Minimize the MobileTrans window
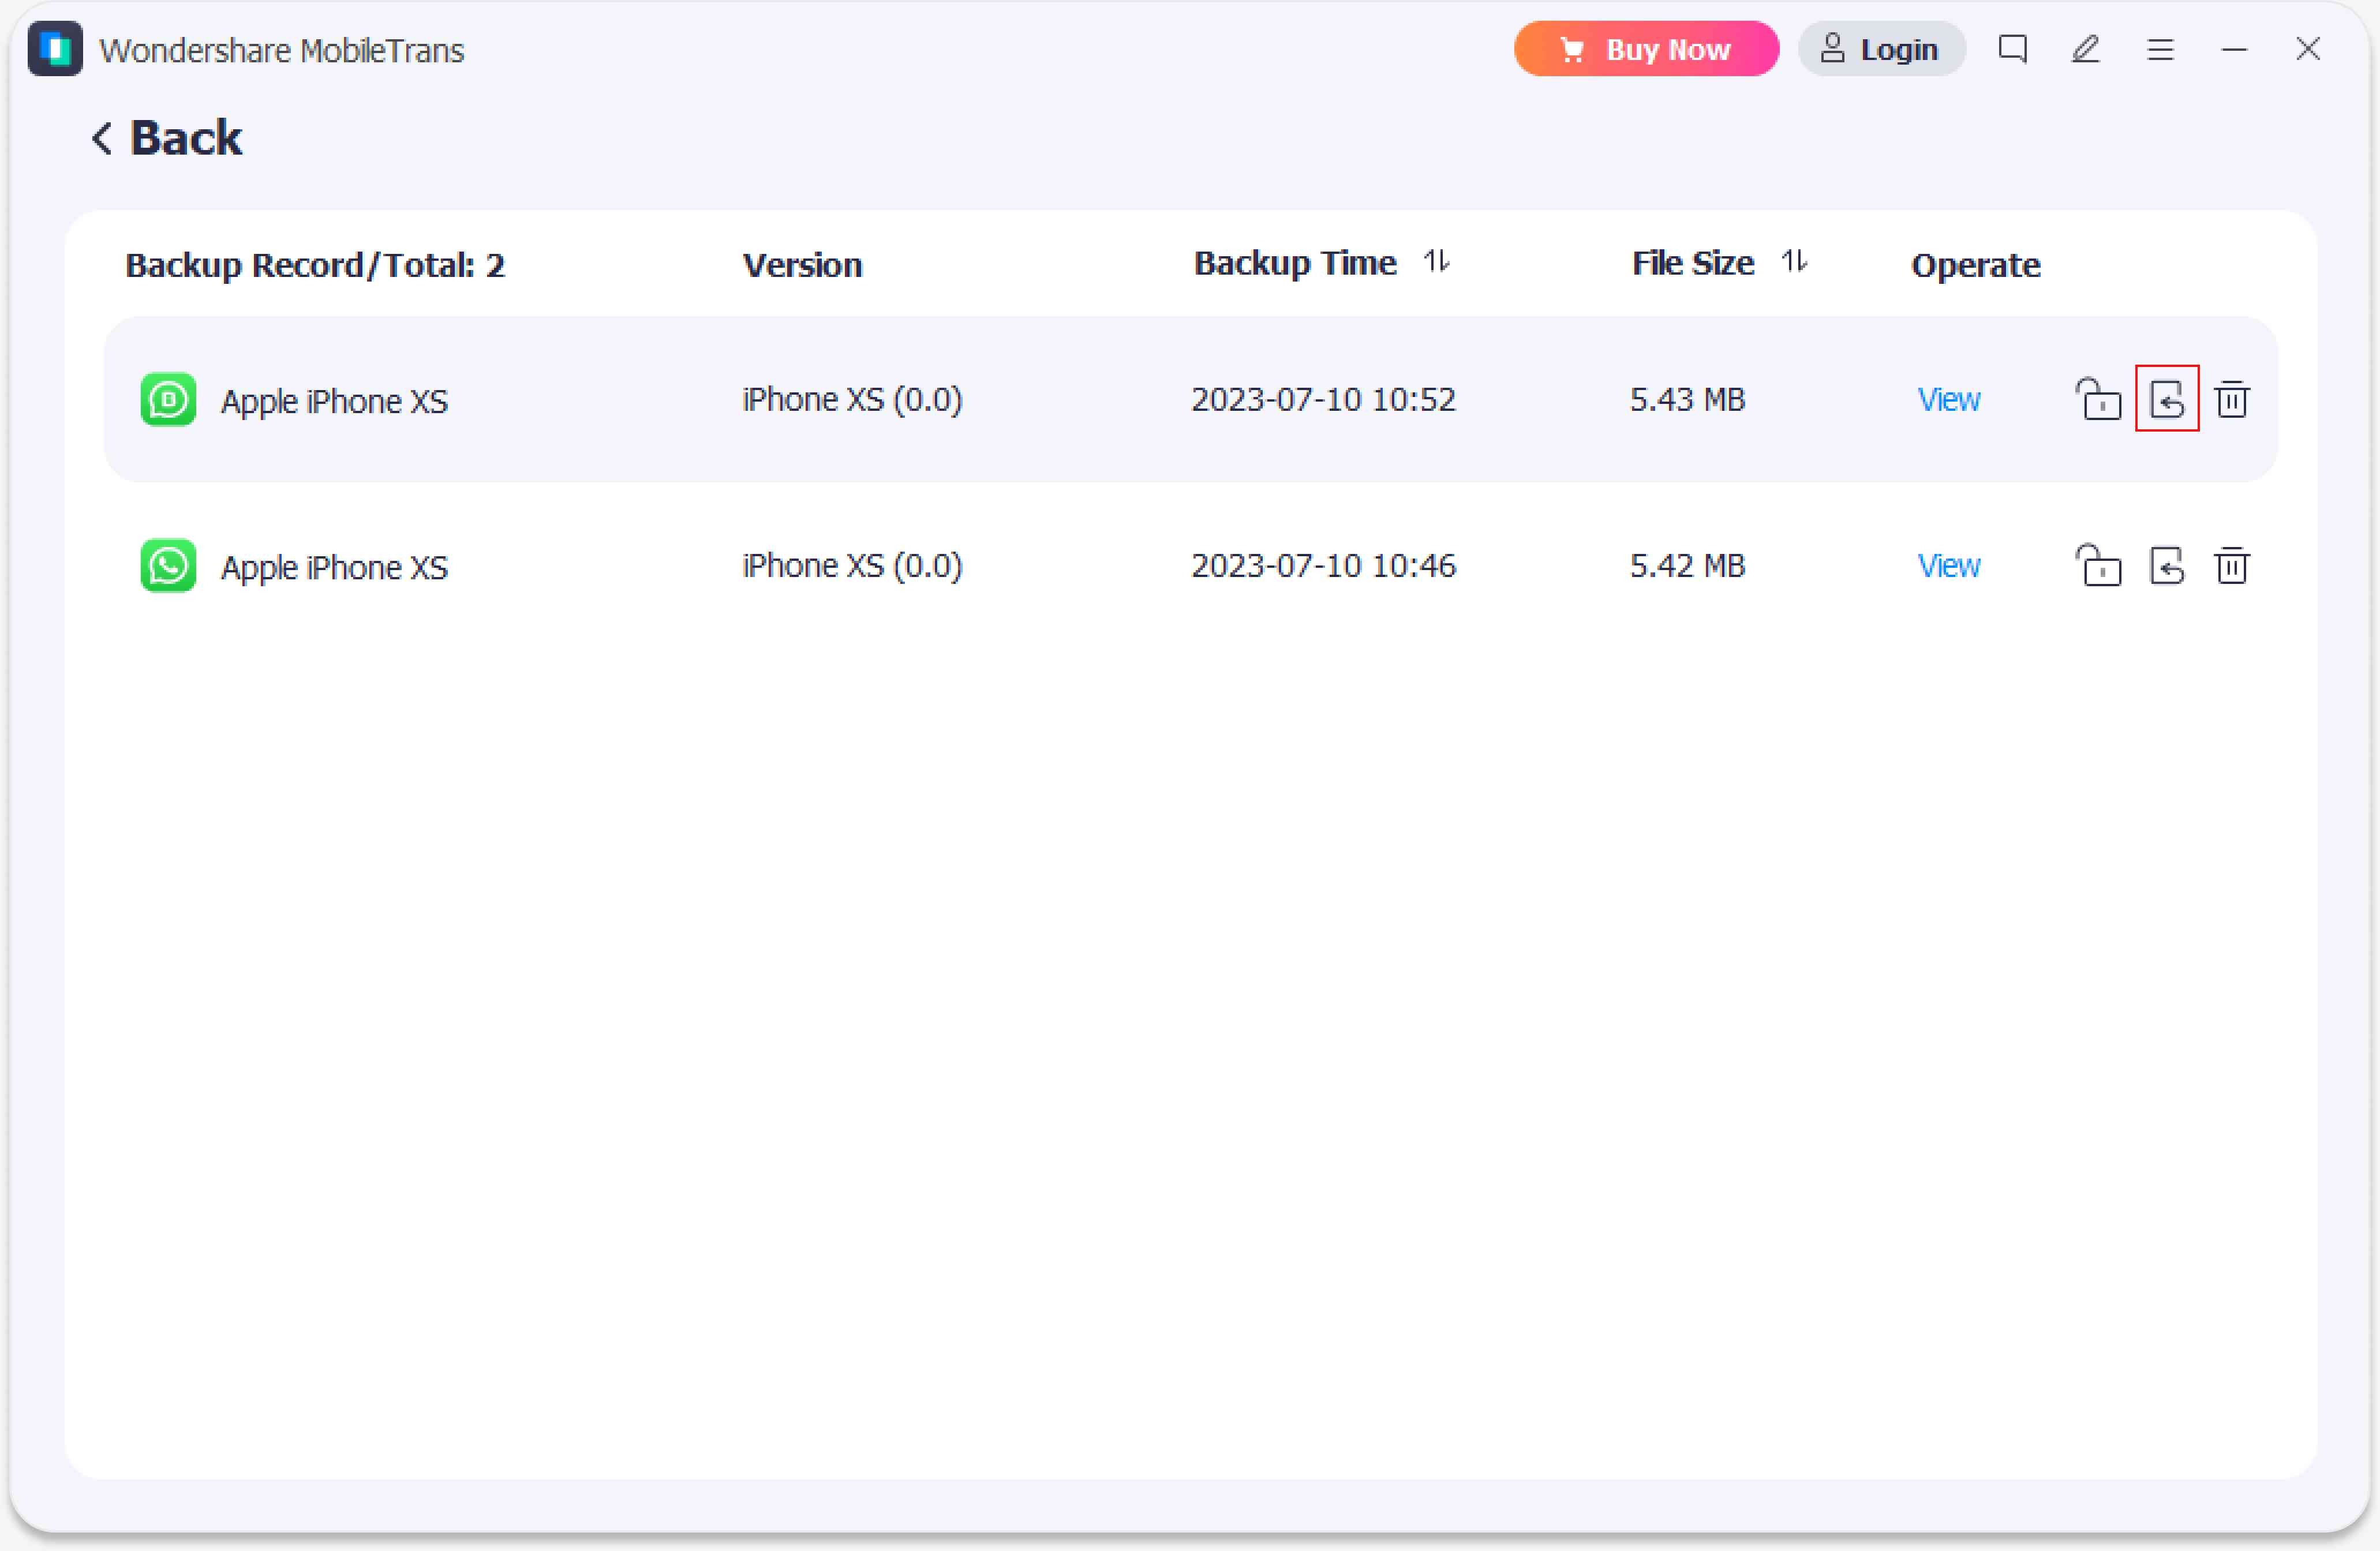Screen dimensions: 2380x1551 click(2234, 49)
